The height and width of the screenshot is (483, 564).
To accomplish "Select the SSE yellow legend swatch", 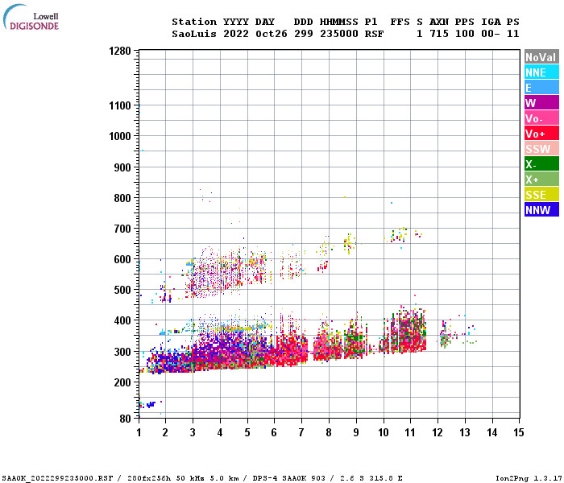I will click(x=541, y=195).
